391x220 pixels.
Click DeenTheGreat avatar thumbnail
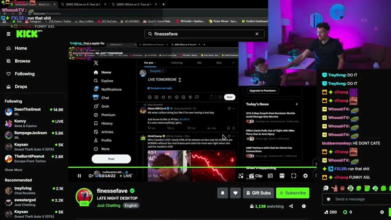click(9, 112)
